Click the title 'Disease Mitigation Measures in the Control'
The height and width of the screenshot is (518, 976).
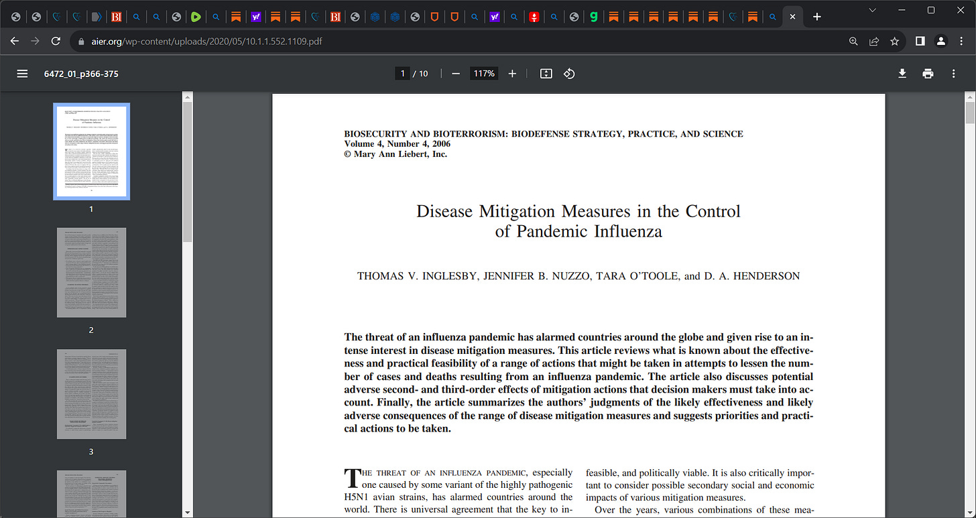coord(578,211)
